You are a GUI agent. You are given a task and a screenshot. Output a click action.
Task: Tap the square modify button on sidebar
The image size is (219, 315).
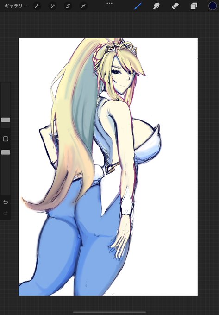coord(6,139)
